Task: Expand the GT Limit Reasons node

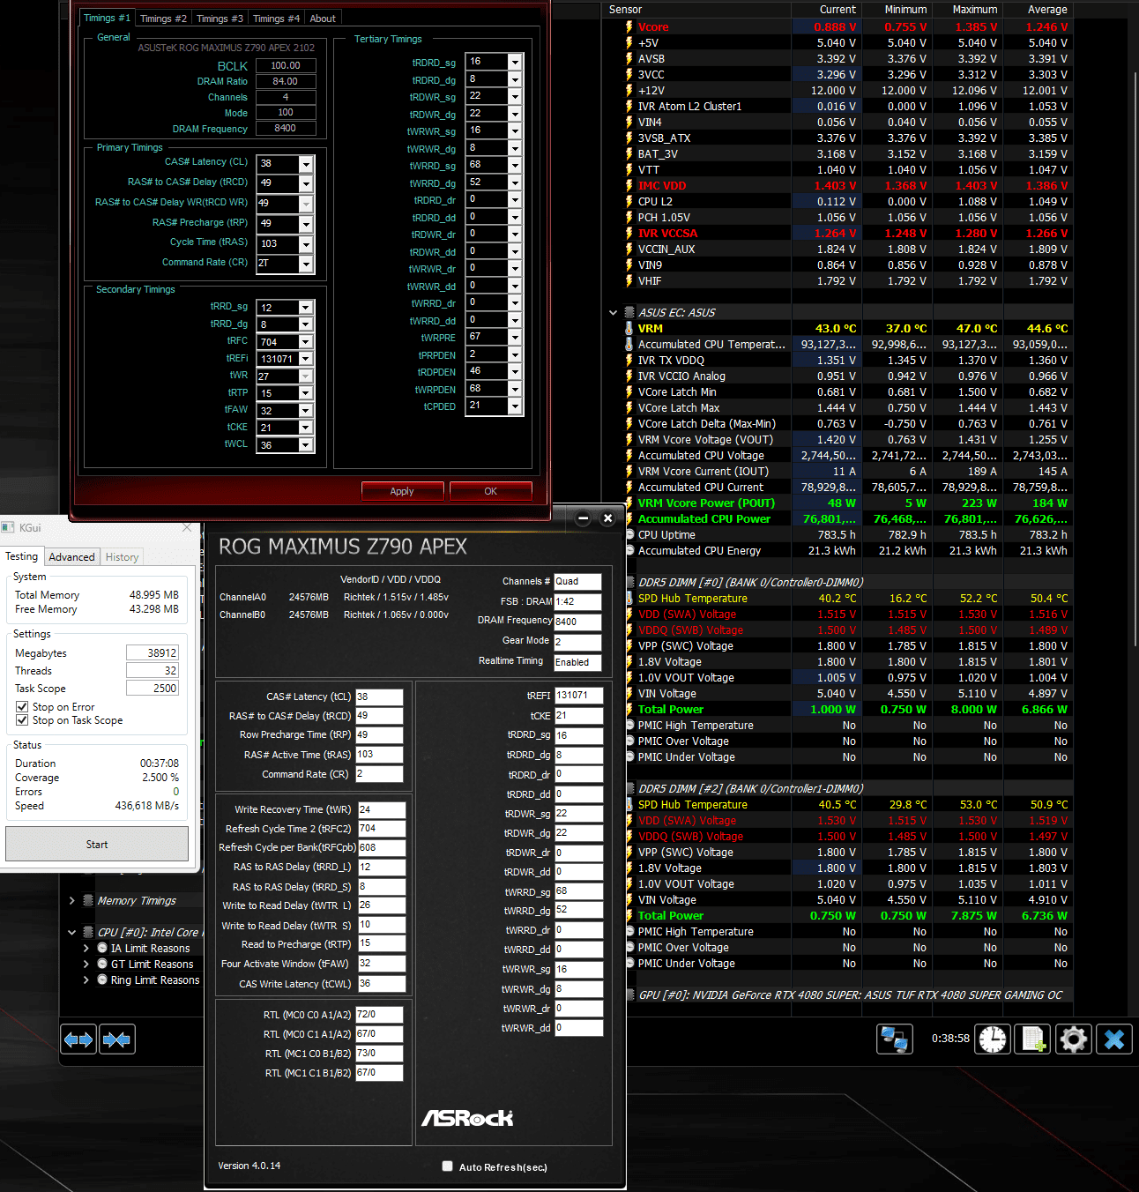Action: (86, 964)
